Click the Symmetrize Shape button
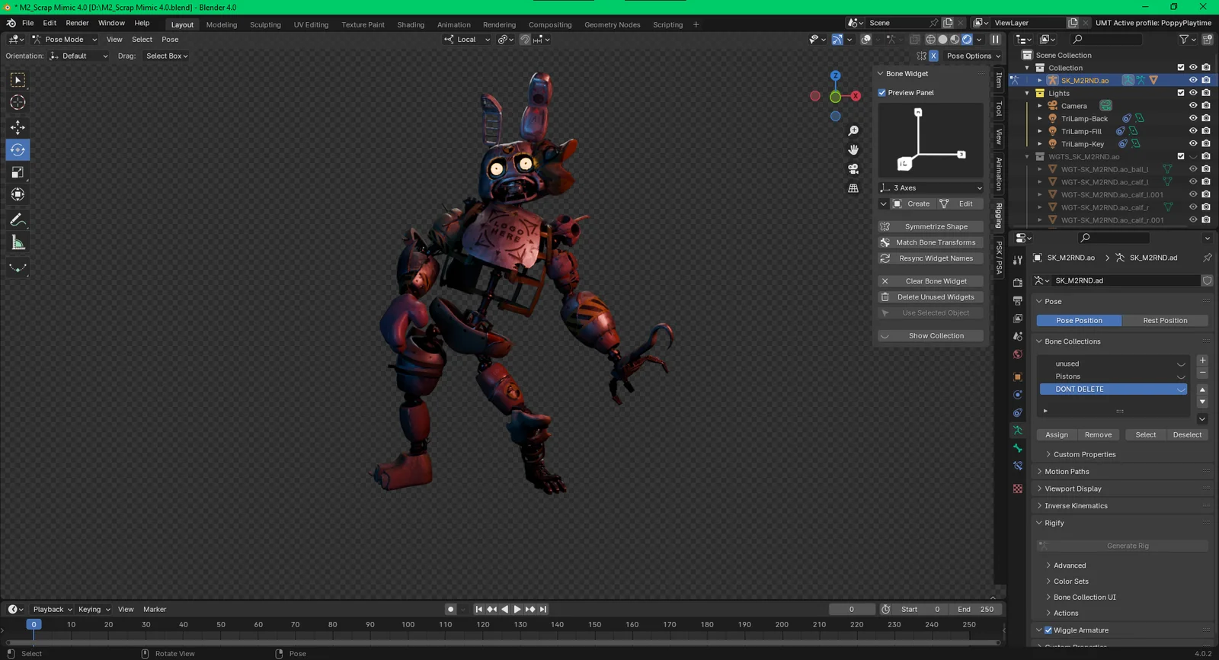Viewport: 1219px width, 660px height. pos(936,226)
